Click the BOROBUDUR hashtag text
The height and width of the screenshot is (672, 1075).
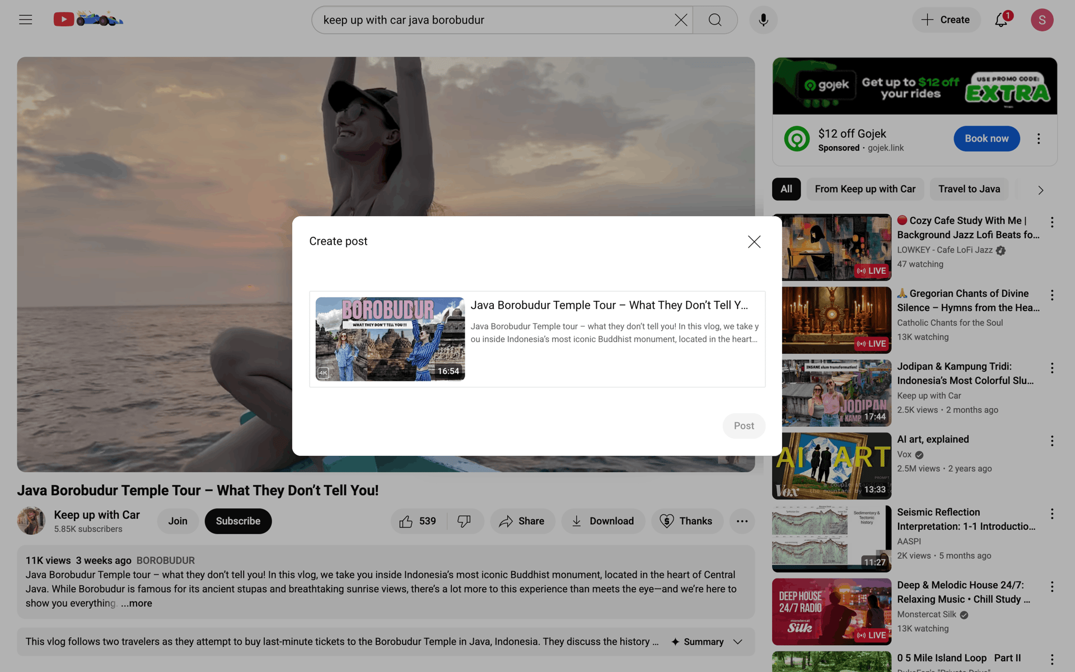(166, 561)
